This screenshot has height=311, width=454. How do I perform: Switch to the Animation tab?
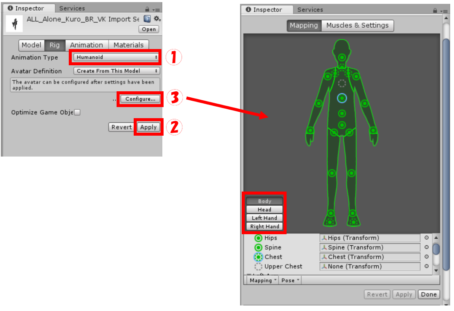(86, 45)
